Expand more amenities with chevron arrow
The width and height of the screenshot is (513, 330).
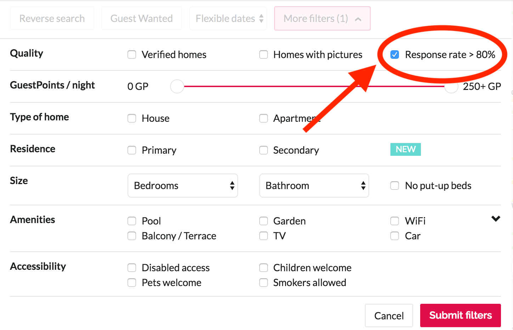[496, 219]
